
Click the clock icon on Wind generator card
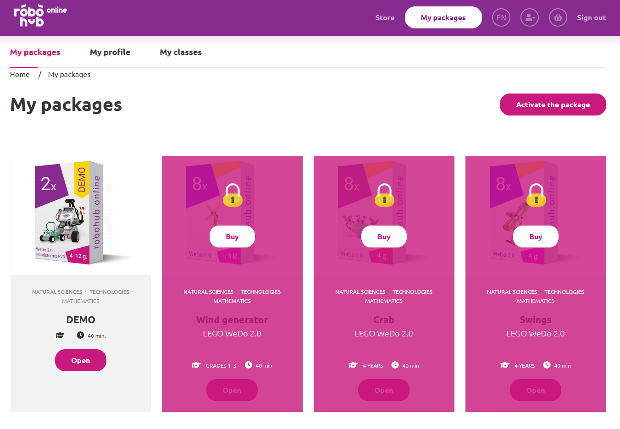248,365
